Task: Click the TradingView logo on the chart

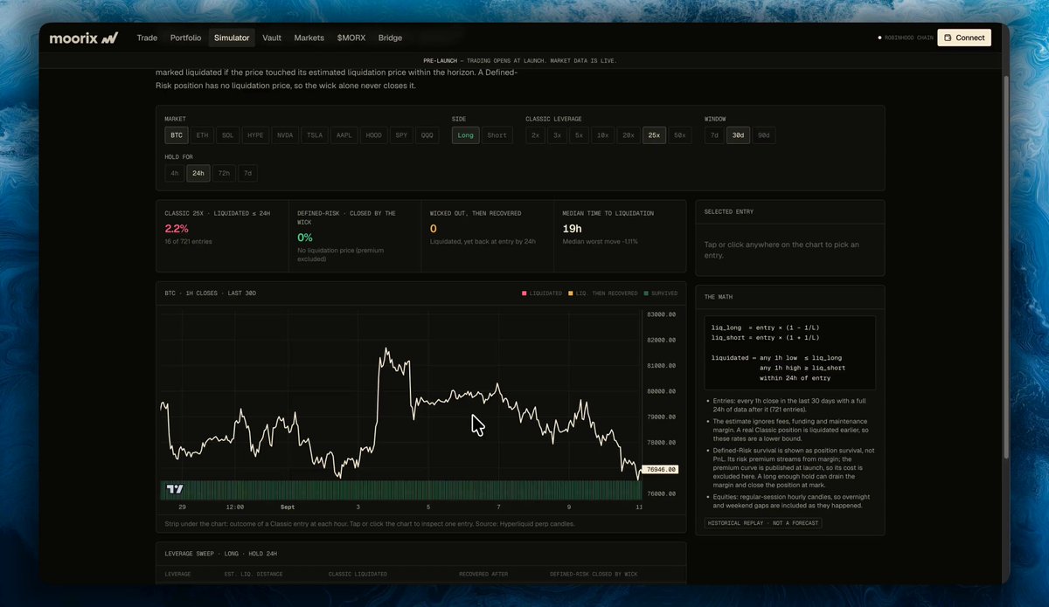Action: click(x=175, y=489)
